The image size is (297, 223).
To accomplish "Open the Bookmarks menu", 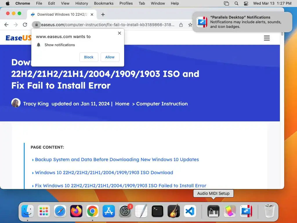I will point(104,3).
